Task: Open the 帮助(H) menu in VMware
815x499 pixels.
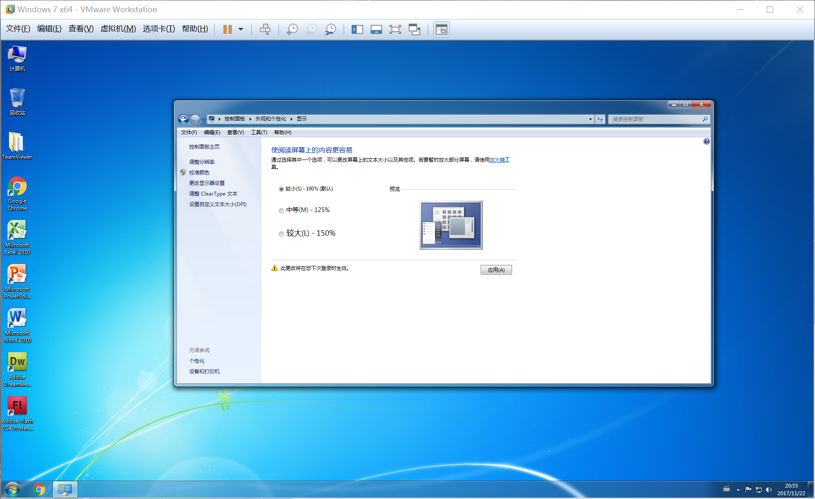Action: (x=195, y=28)
